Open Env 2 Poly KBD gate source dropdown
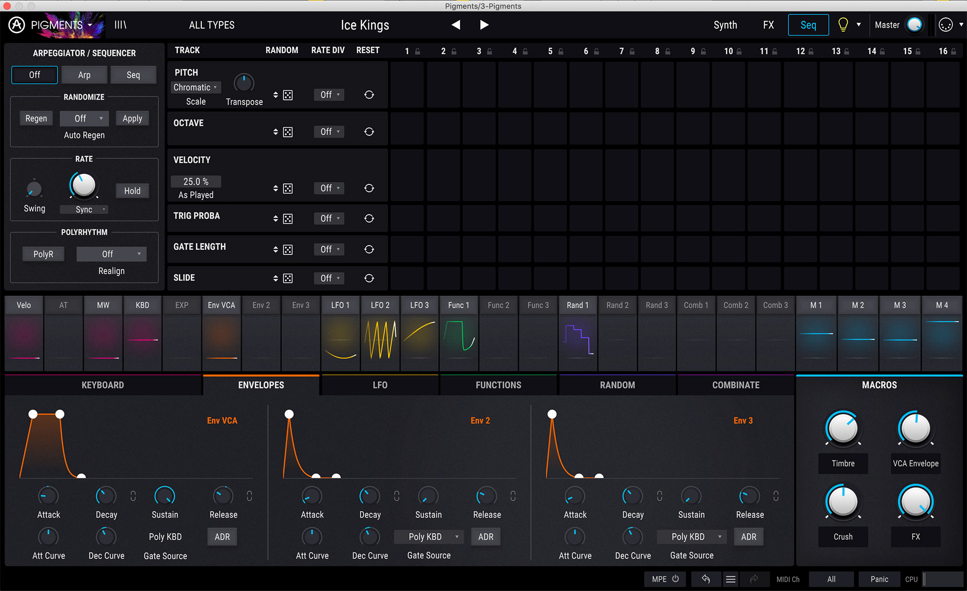Viewport: 967px width, 591px height. click(429, 537)
